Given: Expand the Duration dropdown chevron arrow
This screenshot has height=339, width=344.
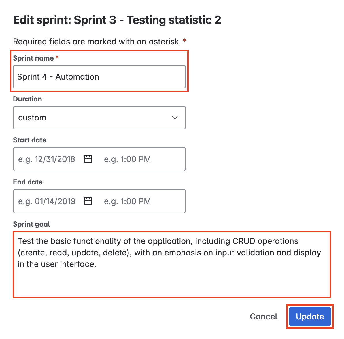Looking at the screenshot, I should click(x=175, y=118).
